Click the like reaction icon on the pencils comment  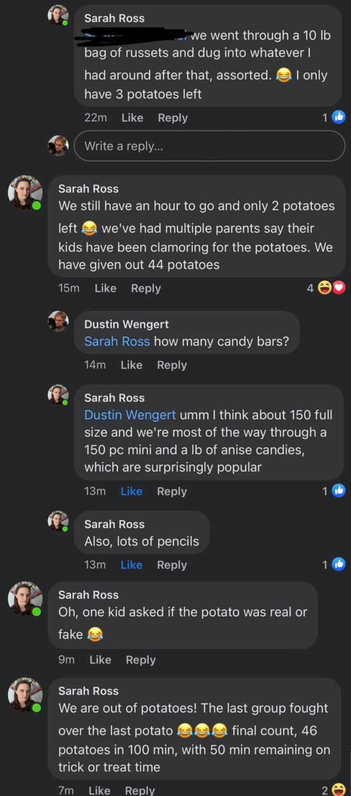tap(338, 564)
